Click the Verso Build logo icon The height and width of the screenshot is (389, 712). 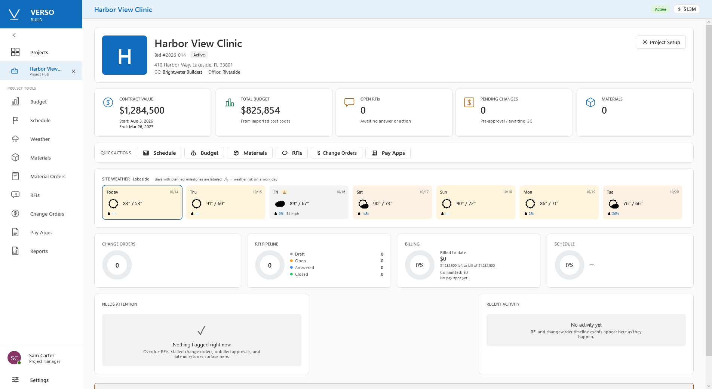point(14,15)
